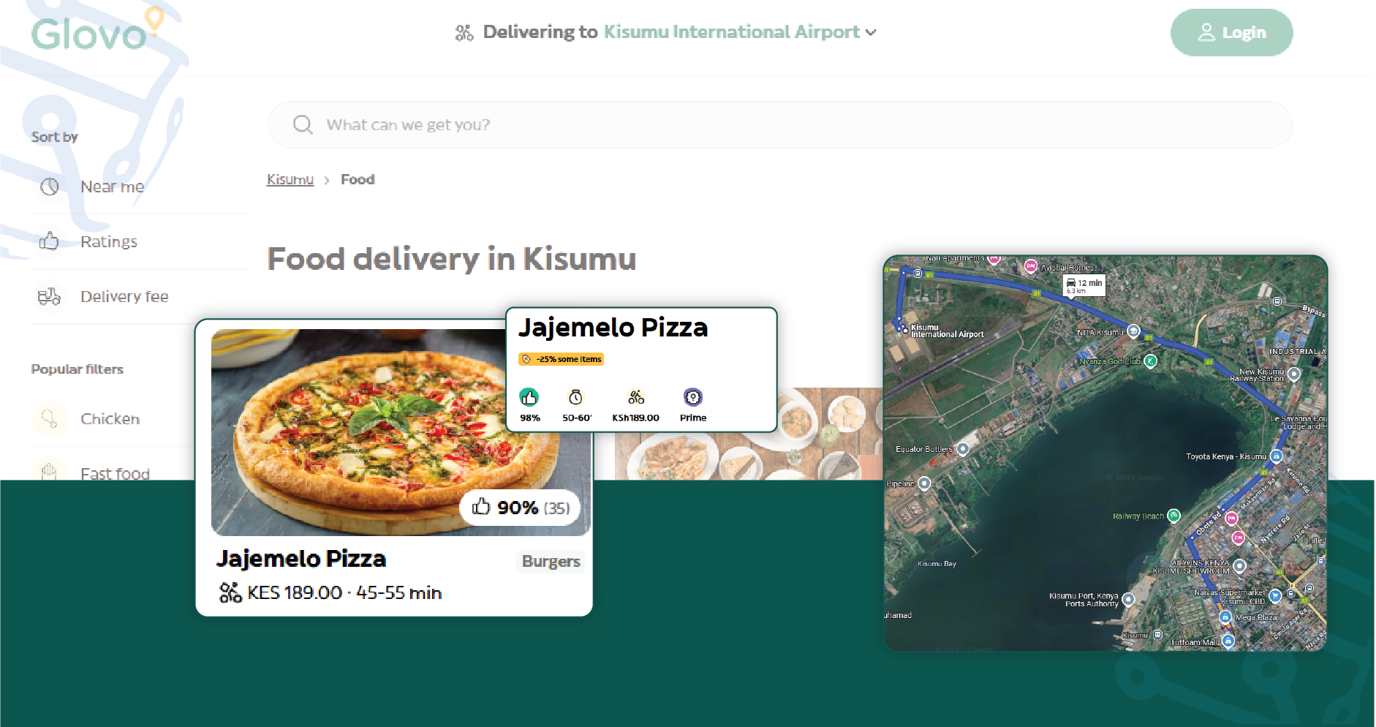The width and height of the screenshot is (1376, 727).
Task: Click the Jajemelo Pizza popup heading
Action: [x=613, y=328]
